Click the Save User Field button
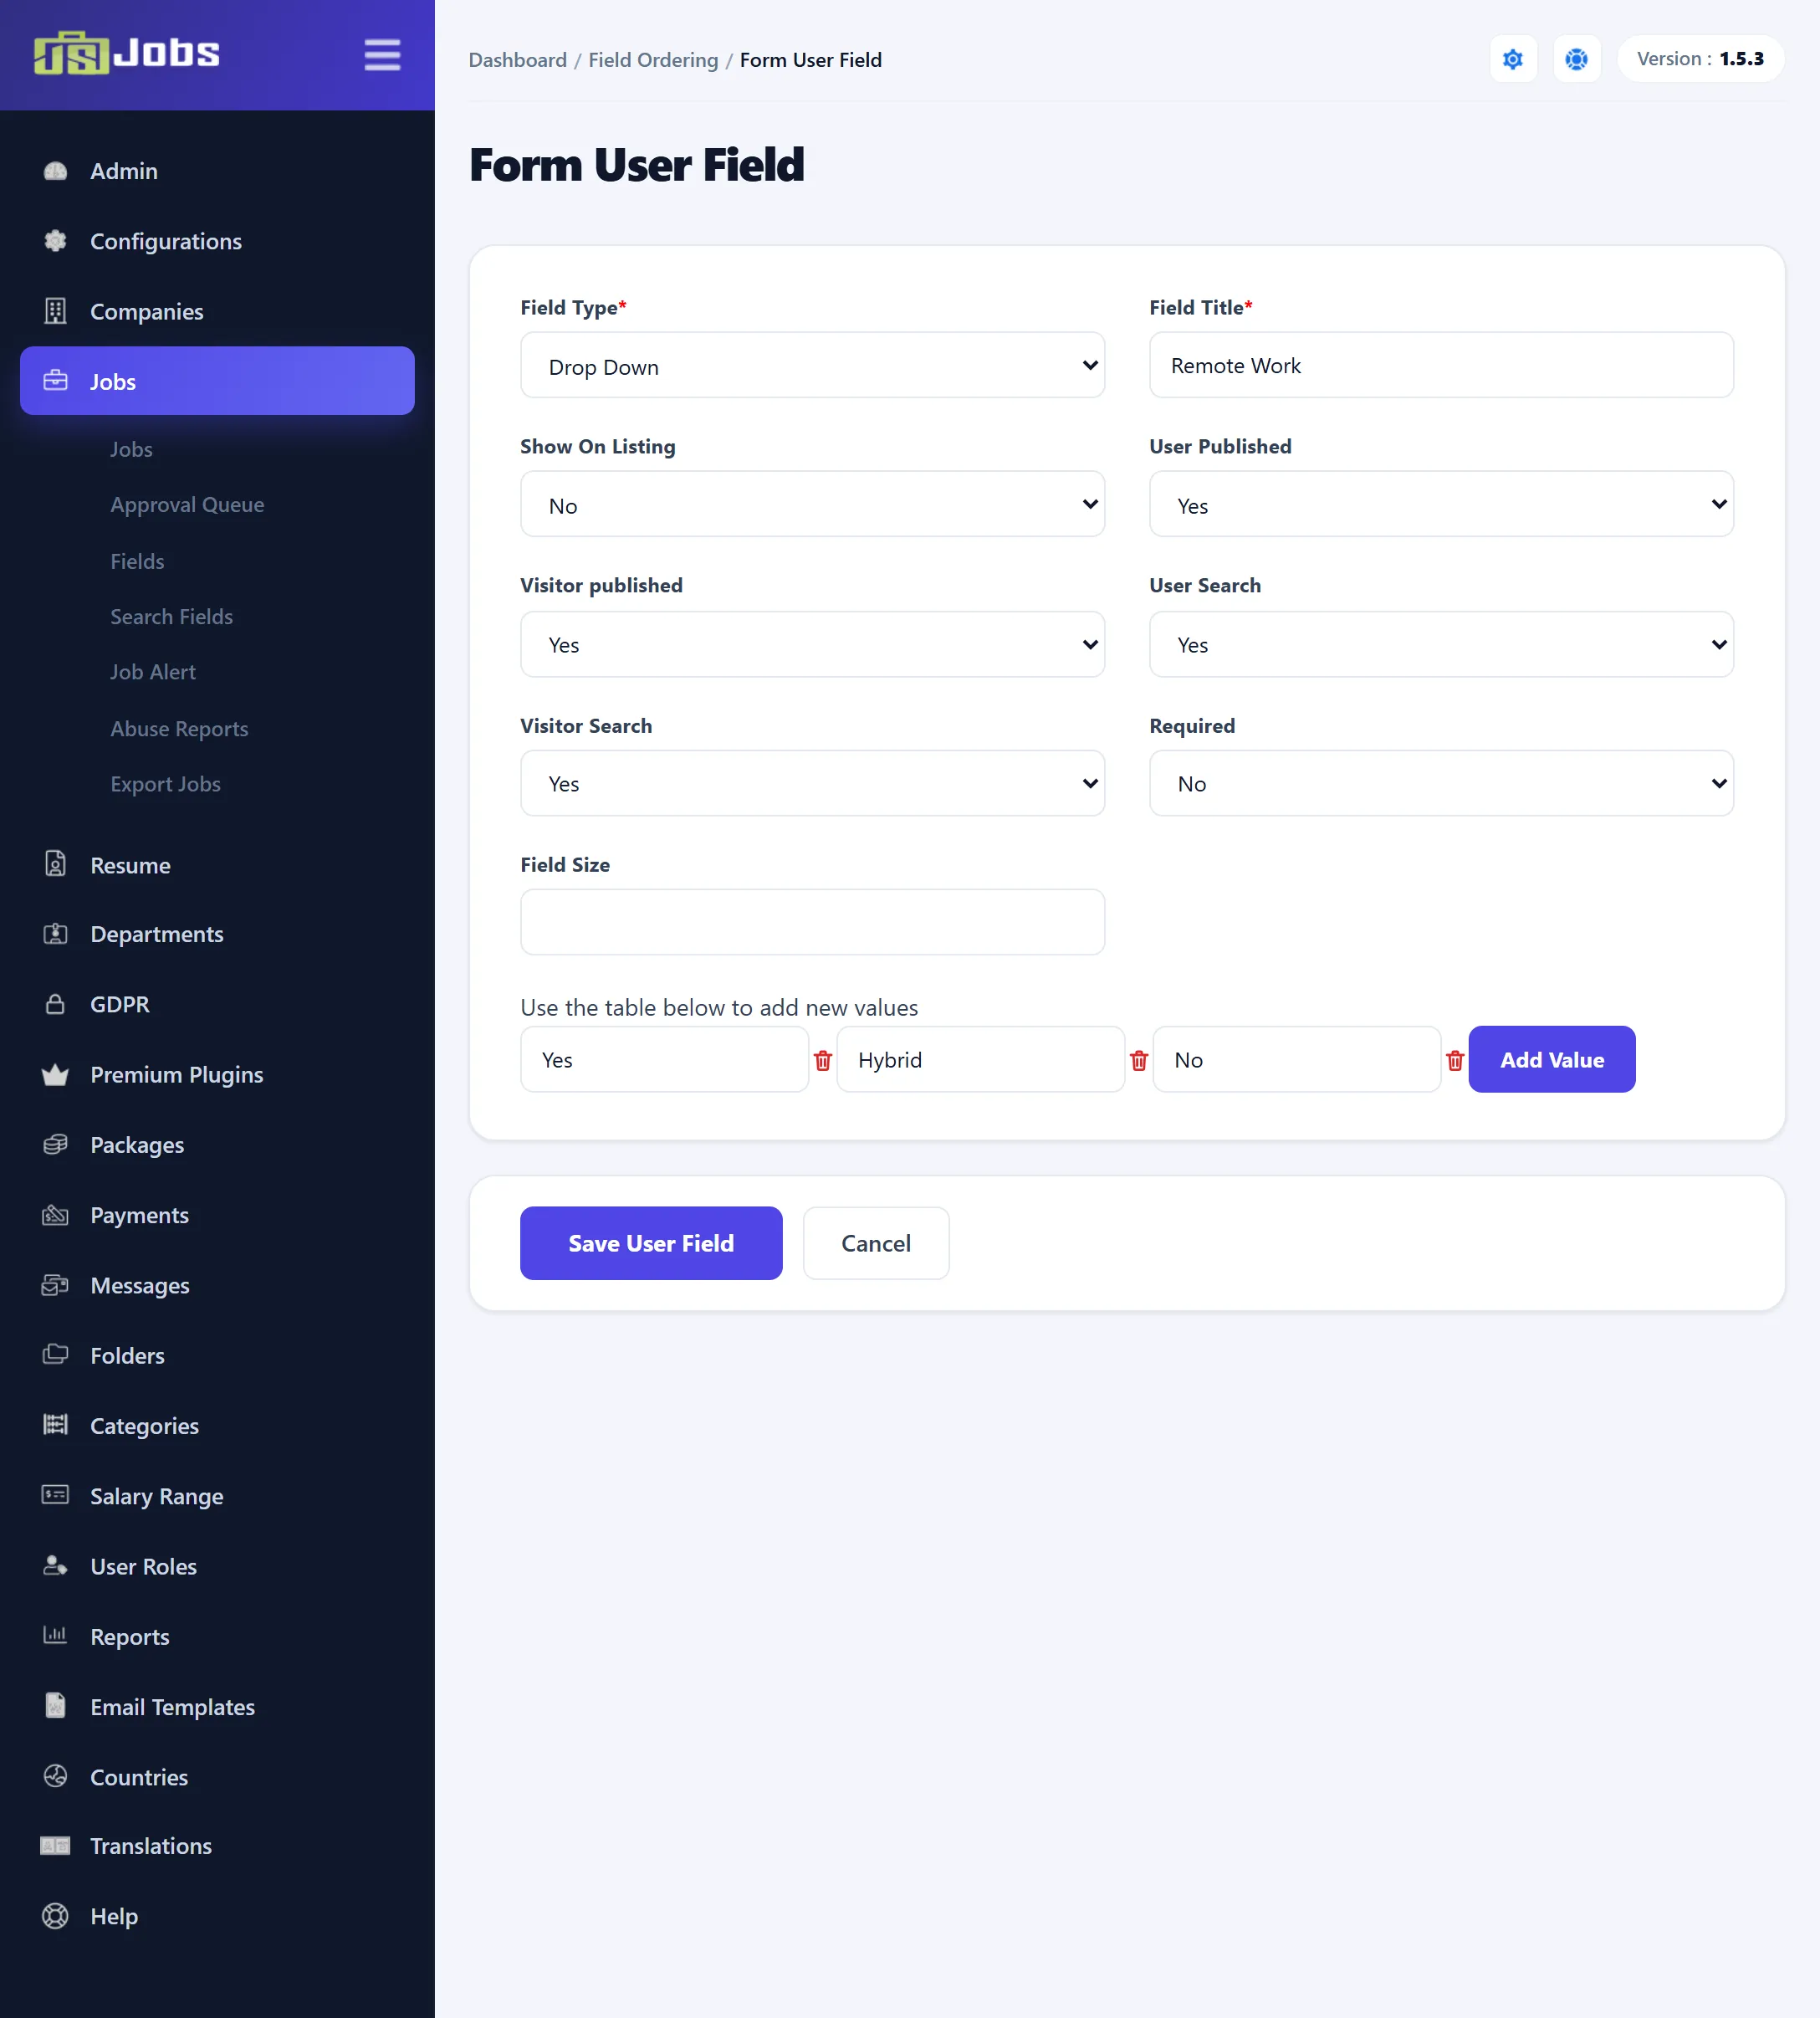Screen dimensions: 1820x2018 (651, 1243)
